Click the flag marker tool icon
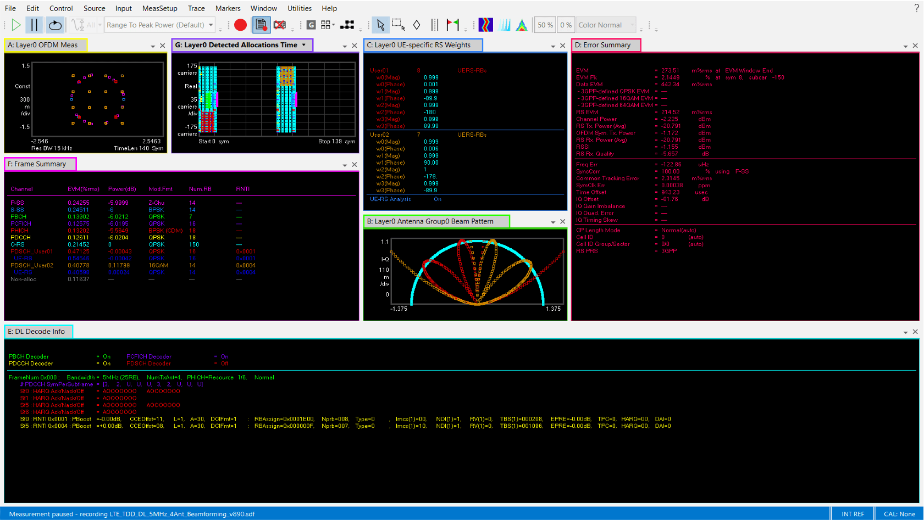The image size is (924, 520). tap(452, 25)
